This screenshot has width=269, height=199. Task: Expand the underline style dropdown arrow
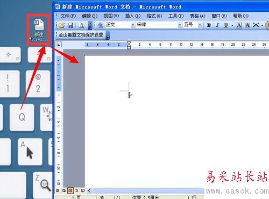click(x=232, y=25)
